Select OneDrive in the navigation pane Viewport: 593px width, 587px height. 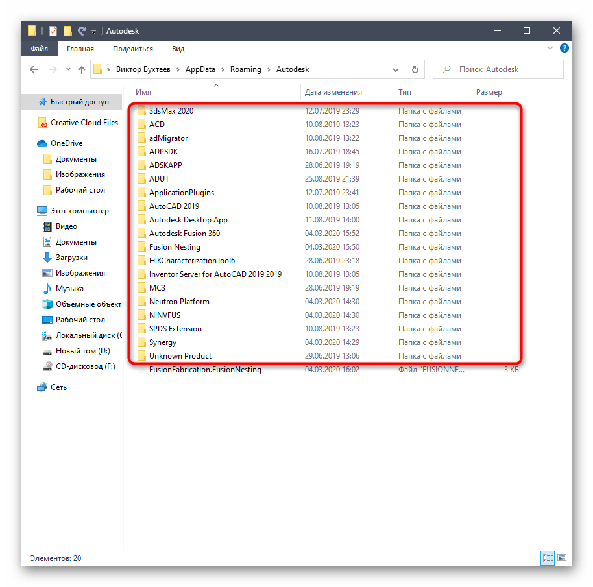coord(60,143)
